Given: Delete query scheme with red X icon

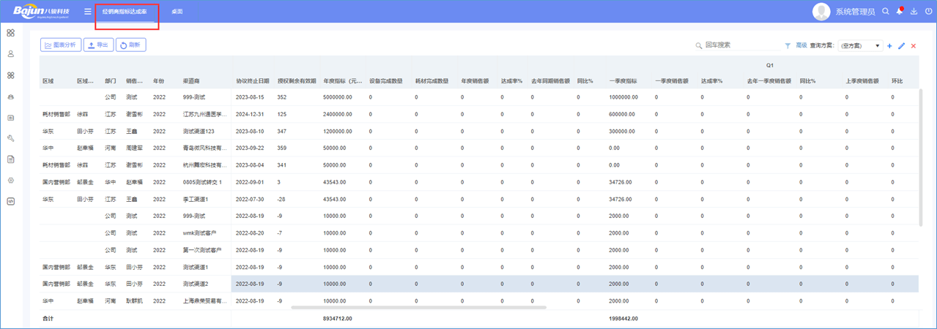Looking at the screenshot, I should (x=914, y=46).
